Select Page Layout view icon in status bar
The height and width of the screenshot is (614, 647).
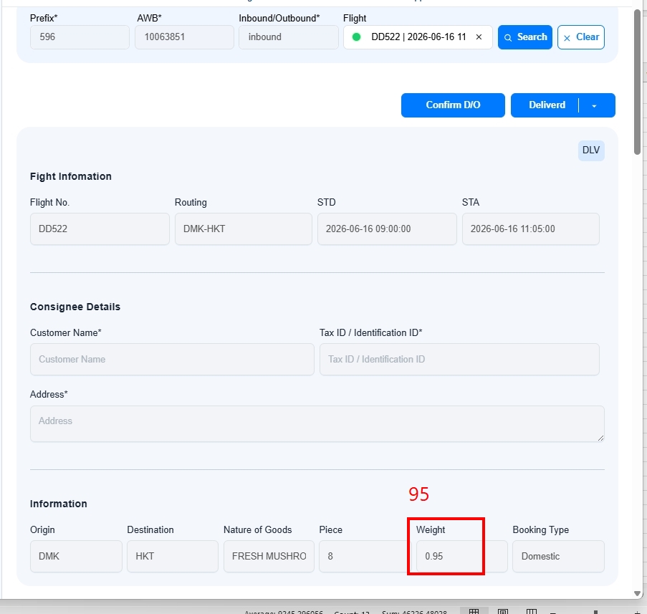[502, 611]
